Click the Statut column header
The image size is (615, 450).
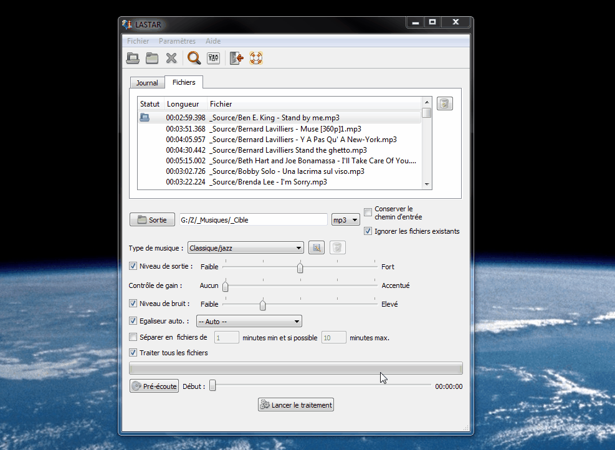pyautogui.click(x=150, y=104)
